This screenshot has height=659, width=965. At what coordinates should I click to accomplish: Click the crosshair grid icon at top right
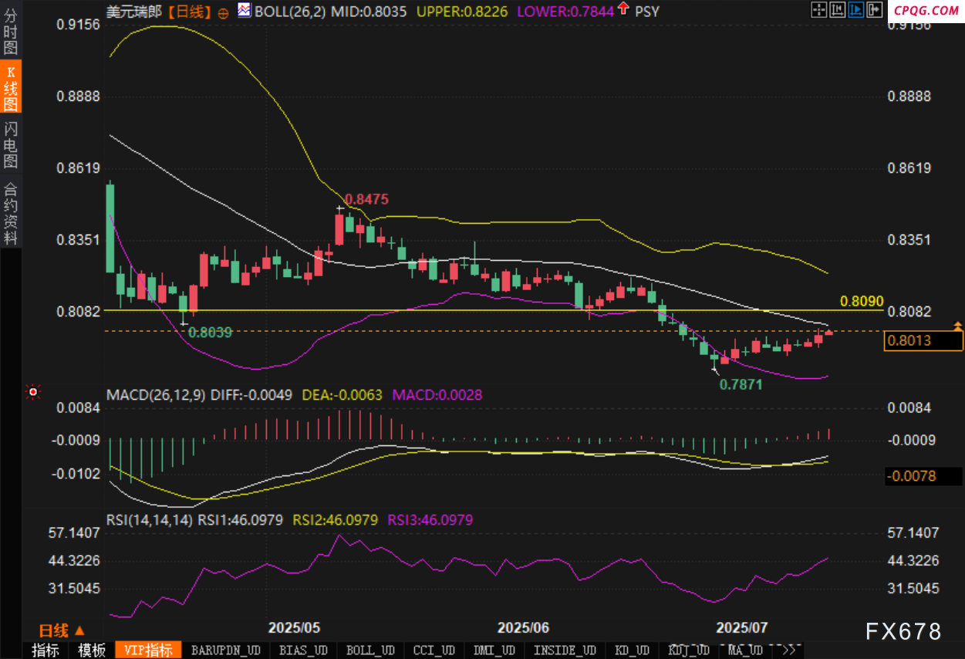[819, 10]
